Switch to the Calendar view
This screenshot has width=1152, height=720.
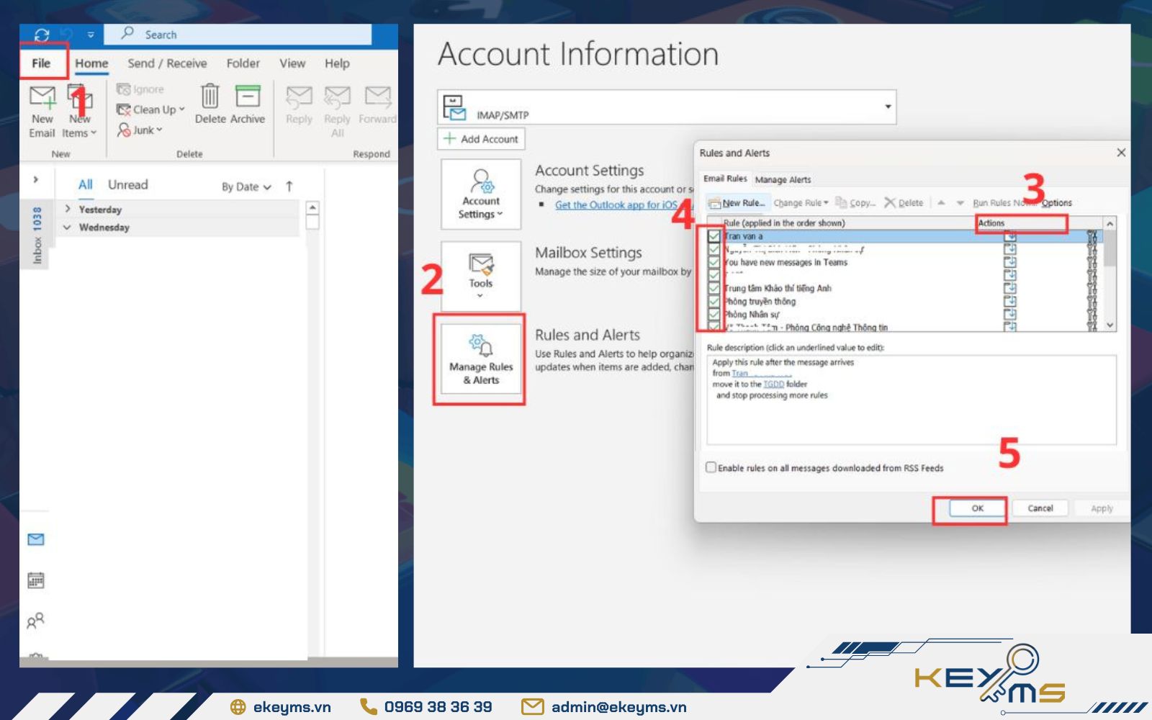coord(37,580)
